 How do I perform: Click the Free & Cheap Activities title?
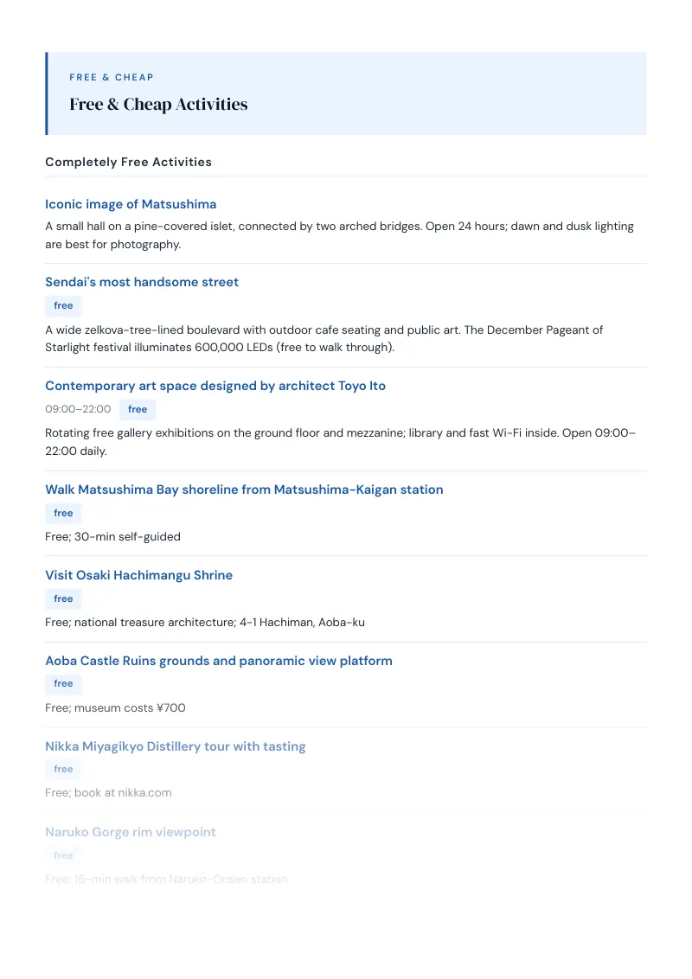pyautogui.click(x=158, y=105)
